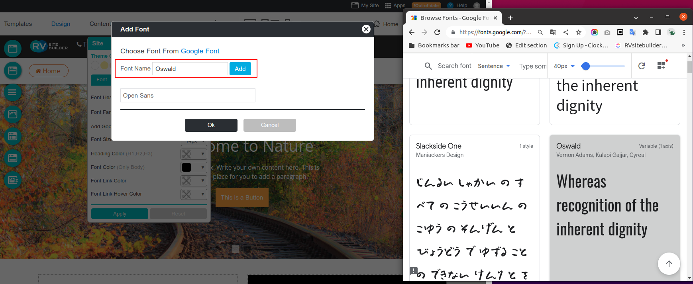Click the font size slider handle
The height and width of the screenshot is (284, 693).
pyautogui.click(x=585, y=66)
